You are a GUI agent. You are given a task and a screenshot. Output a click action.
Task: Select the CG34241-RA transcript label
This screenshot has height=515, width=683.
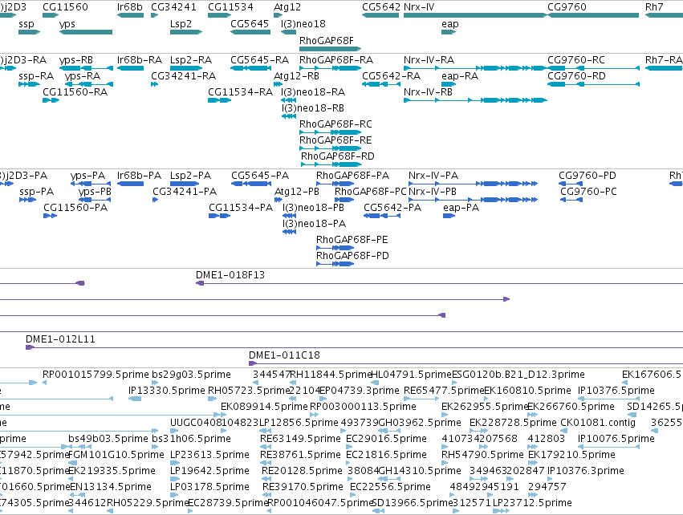point(183,76)
